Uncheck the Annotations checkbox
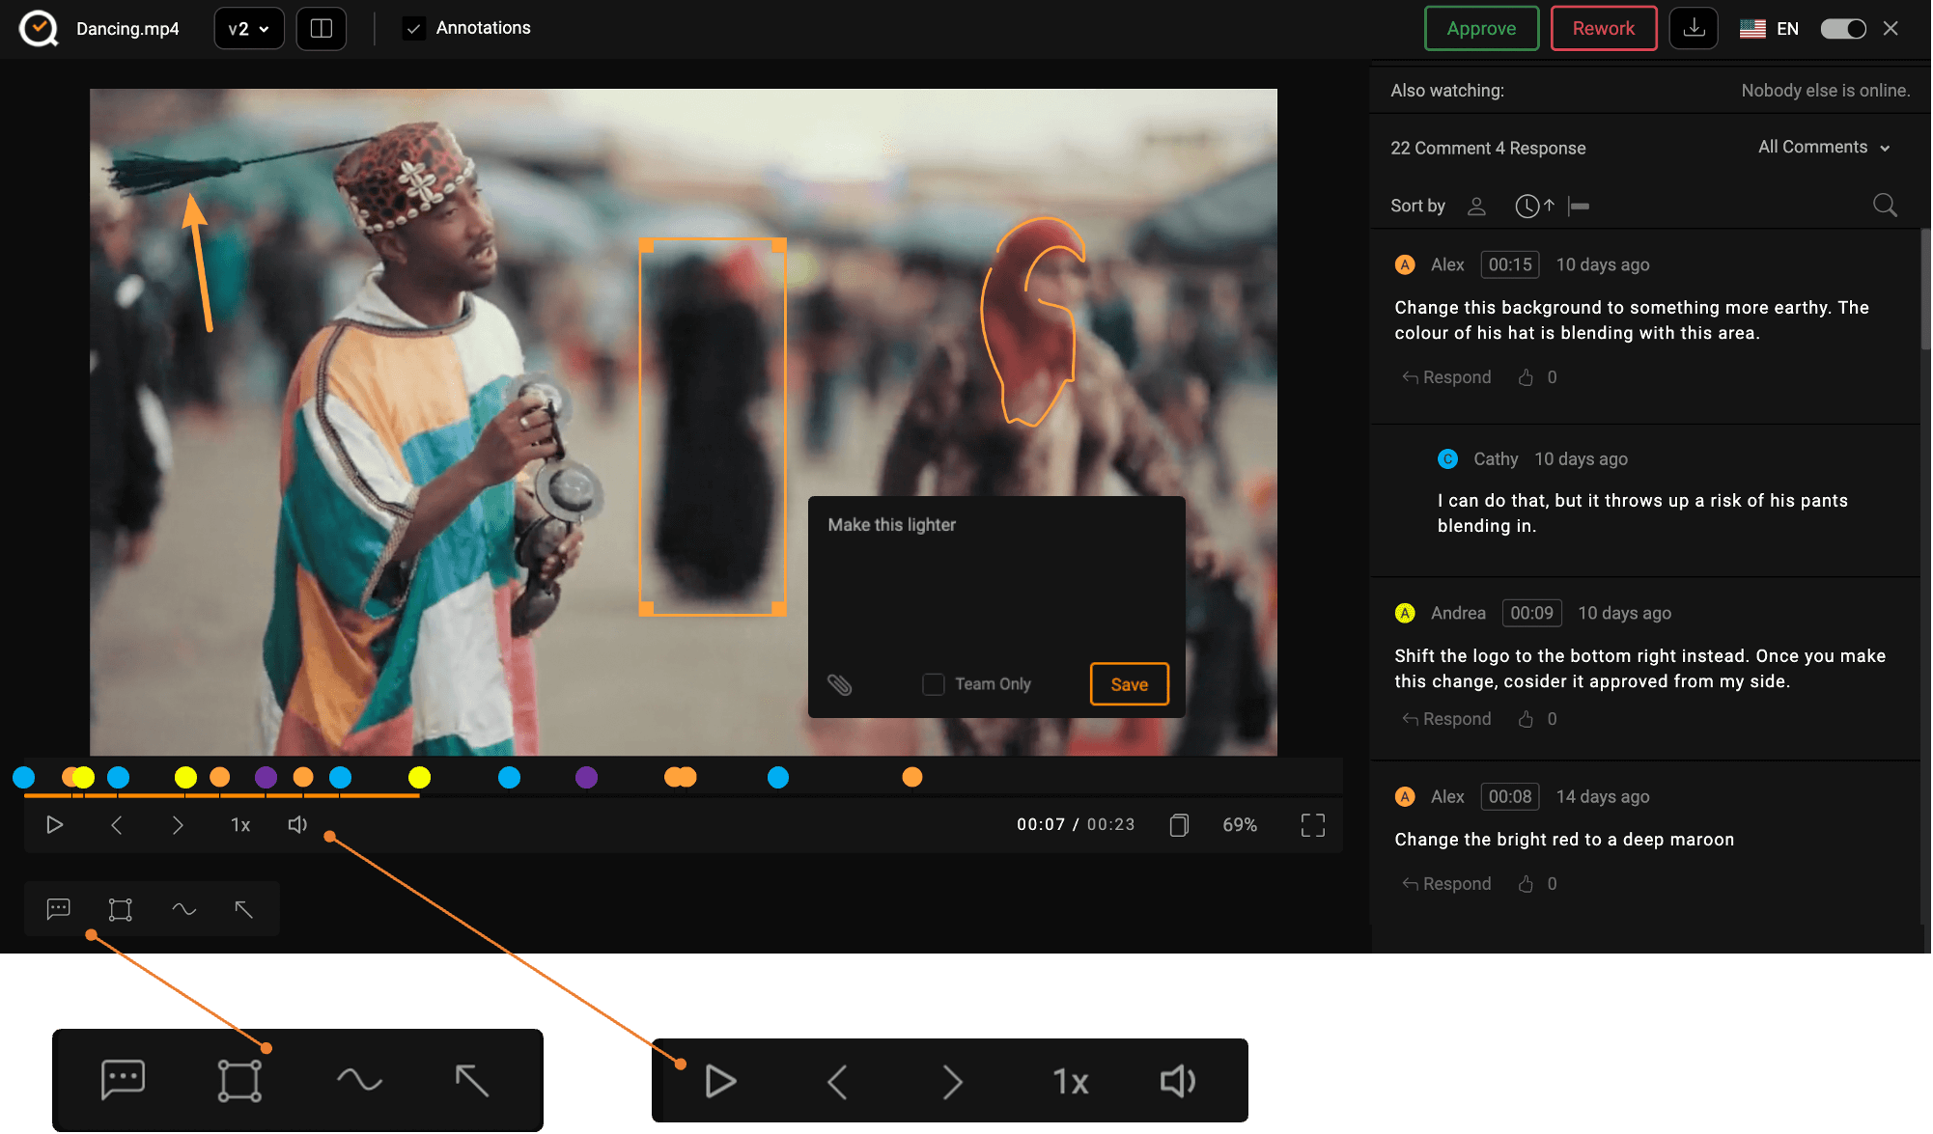Image resolution: width=1933 pixels, height=1134 pixels. pos(414,29)
